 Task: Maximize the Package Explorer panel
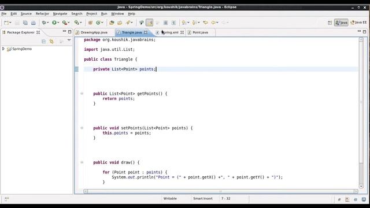69,32
